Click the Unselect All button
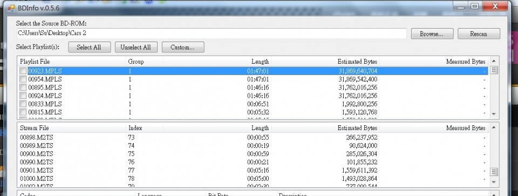 136,48
